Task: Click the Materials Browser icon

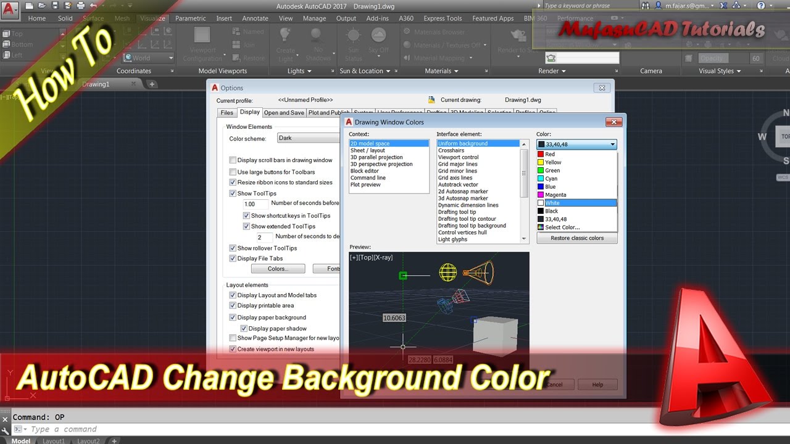Action: coord(407,31)
